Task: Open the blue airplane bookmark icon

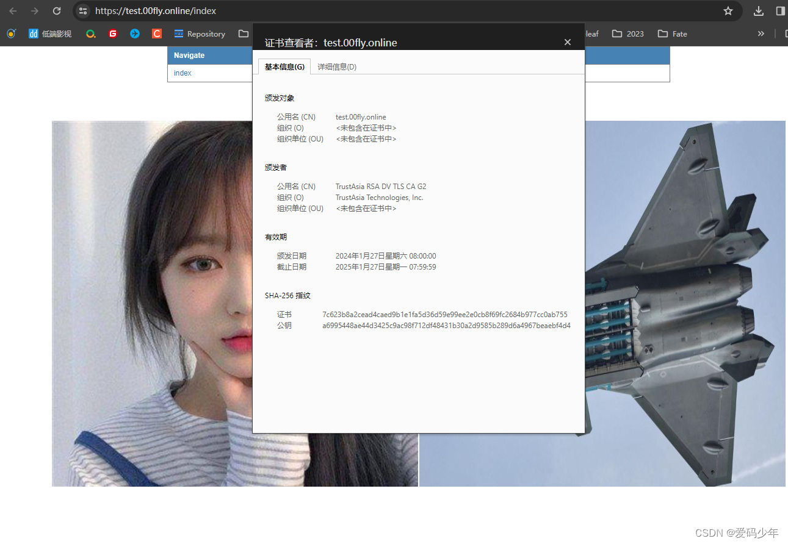Action: coord(135,34)
